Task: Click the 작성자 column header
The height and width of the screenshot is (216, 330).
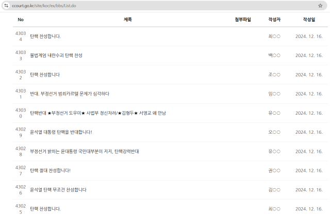Action: click(274, 20)
